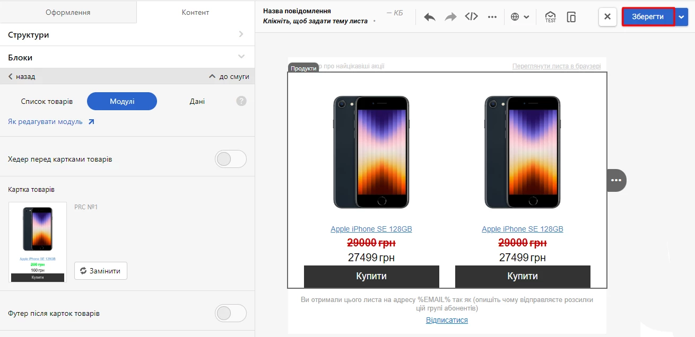
Task: Open dropdown arrow next to Зберегти
Action: click(x=682, y=16)
